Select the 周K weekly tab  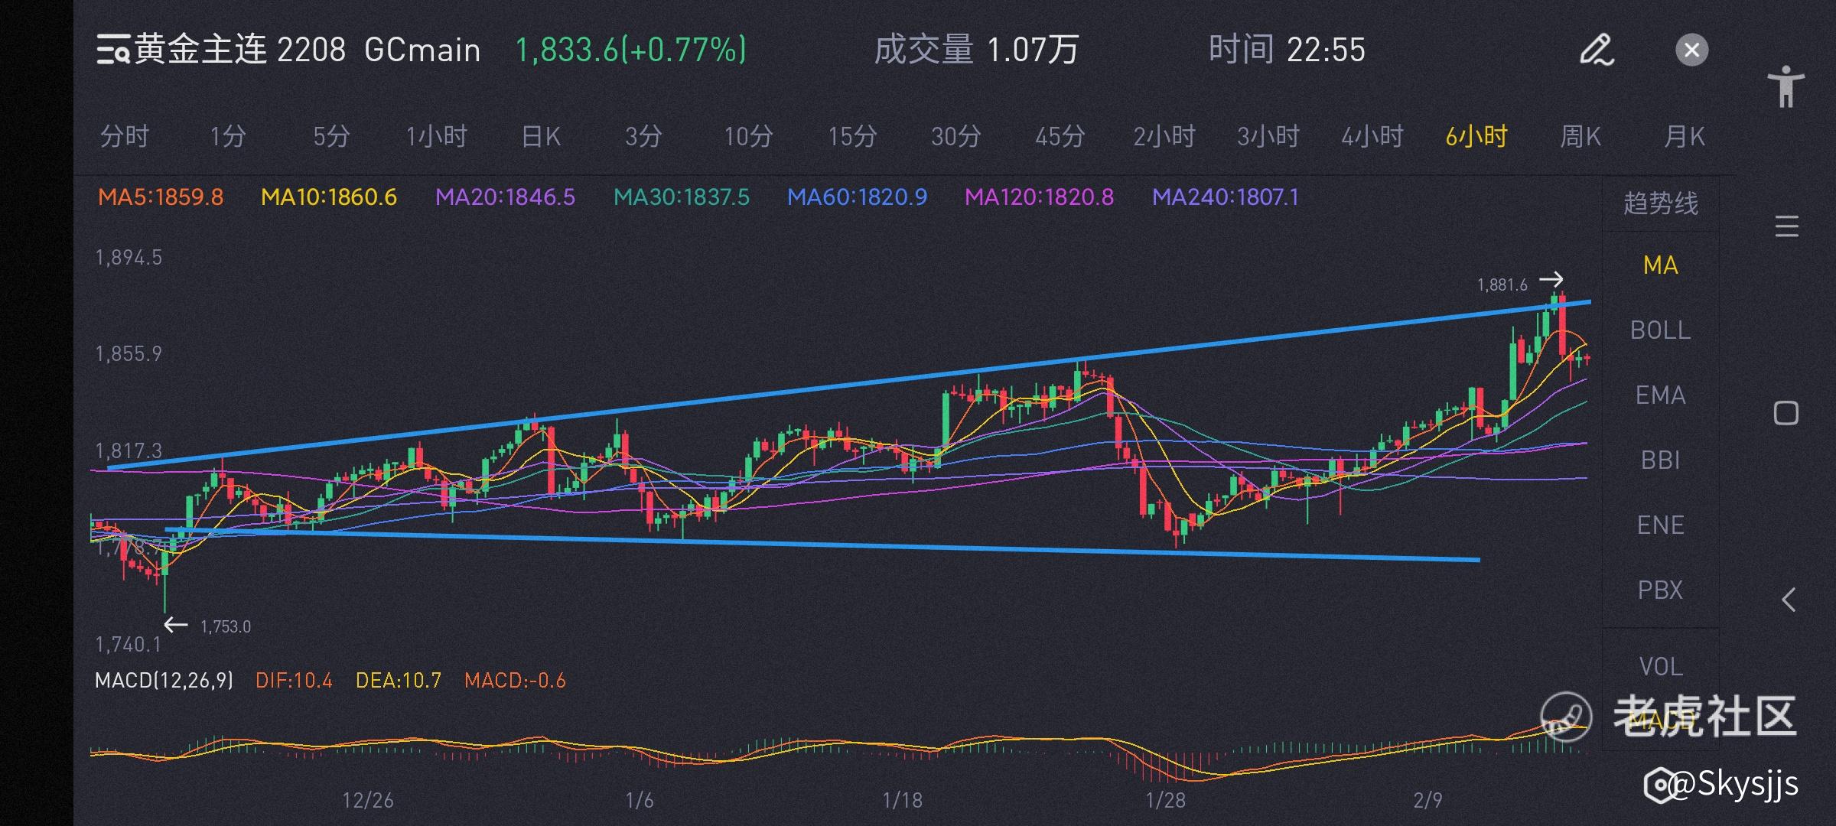[1580, 137]
